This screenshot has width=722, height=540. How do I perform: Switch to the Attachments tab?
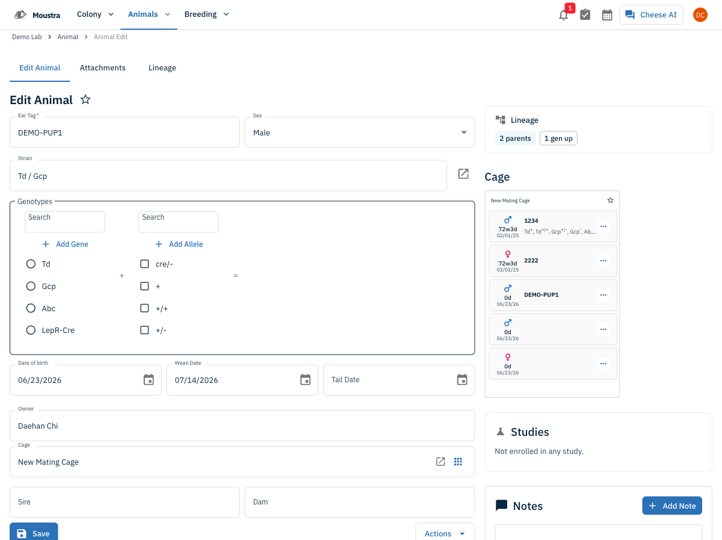click(x=103, y=68)
